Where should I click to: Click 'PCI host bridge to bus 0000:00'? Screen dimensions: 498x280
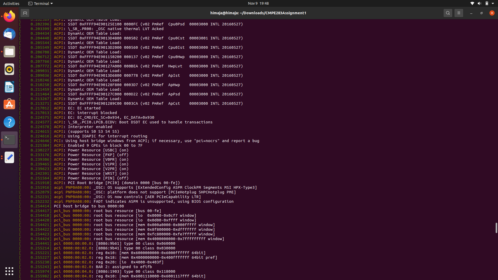[x=89, y=206]
